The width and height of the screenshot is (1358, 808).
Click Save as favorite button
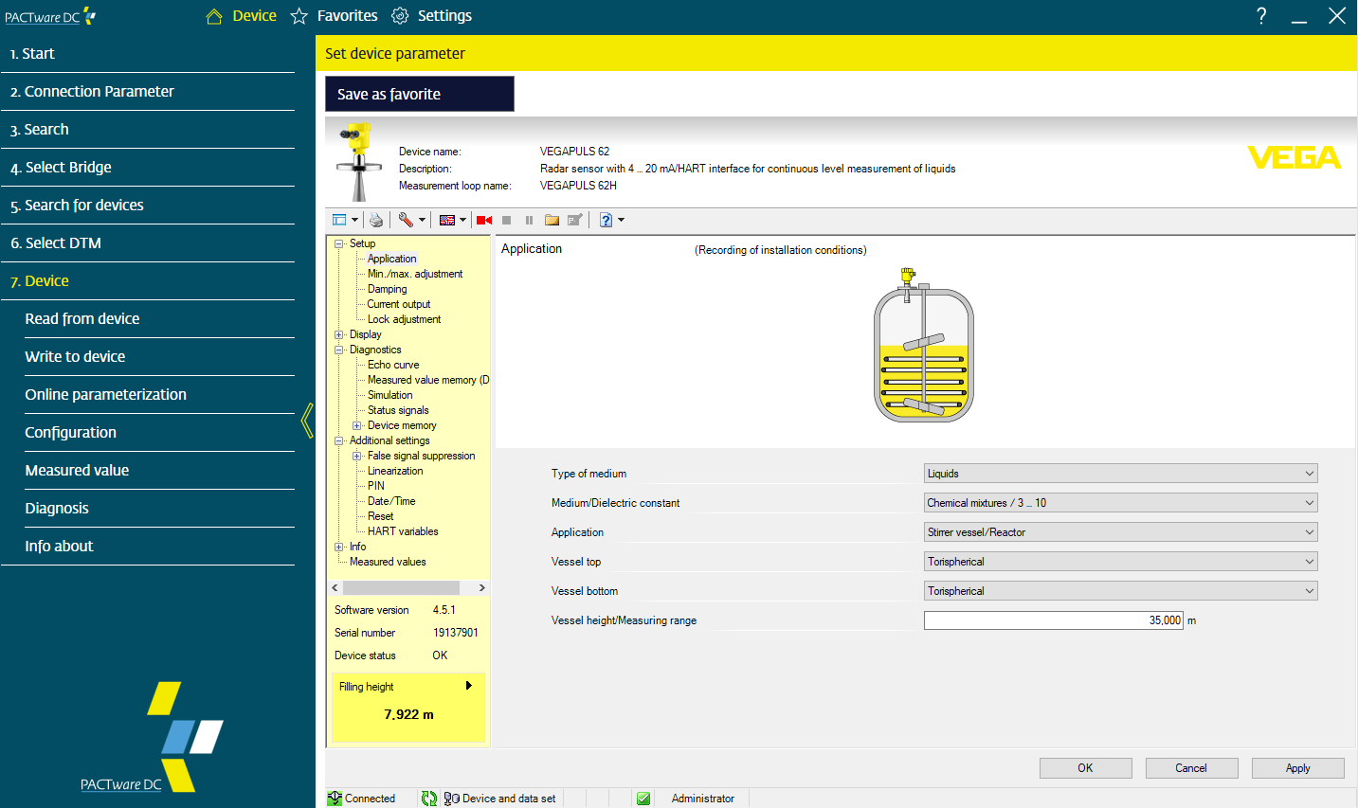tap(420, 94)
